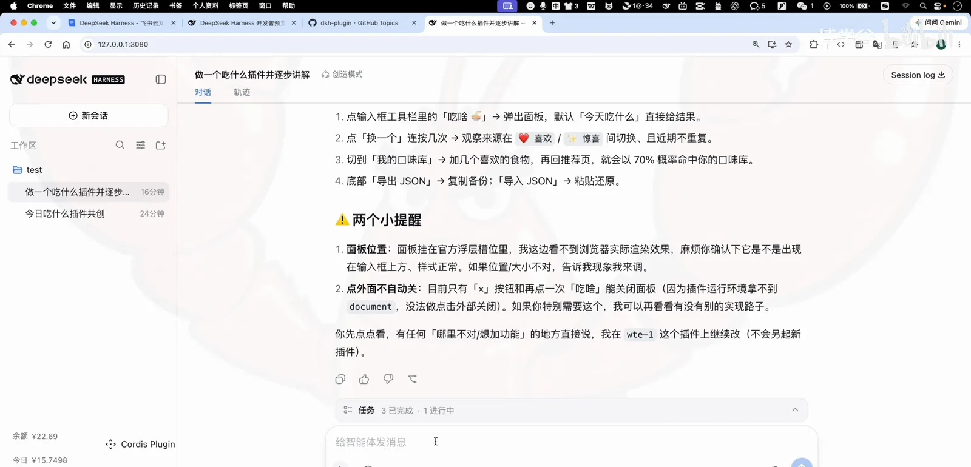The height and width of the screenshot is (467, 971).
Task: Open macOS Spotlight search
Action: click(x=922, y=6)
